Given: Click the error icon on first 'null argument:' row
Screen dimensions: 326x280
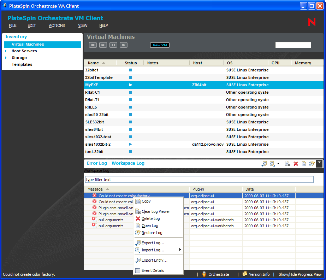Looking at the screenshot, I should 94,220.
